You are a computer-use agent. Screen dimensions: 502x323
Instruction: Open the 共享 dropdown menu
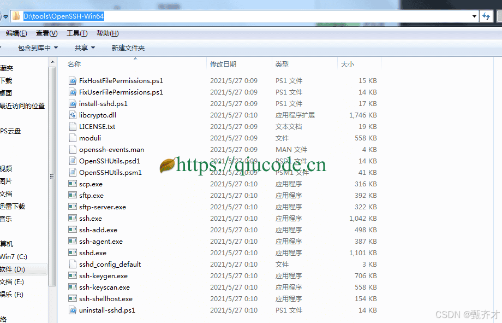85,48
